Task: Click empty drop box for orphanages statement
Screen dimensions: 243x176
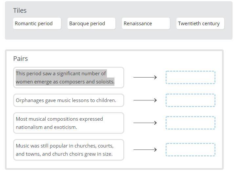Action: pos(190,100)
